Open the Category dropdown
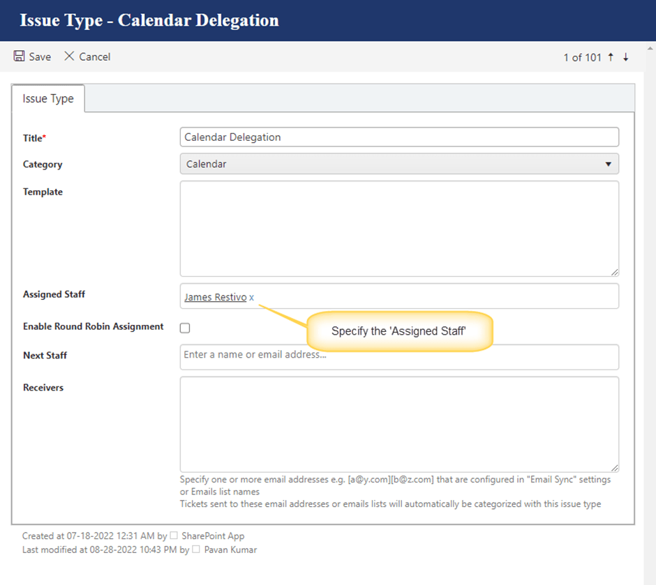 [x=398, y=165]
